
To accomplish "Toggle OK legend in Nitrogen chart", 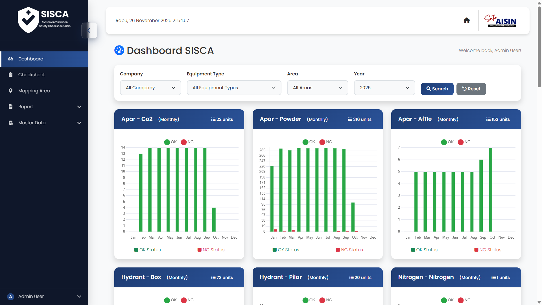I will (x=447, y=300).
